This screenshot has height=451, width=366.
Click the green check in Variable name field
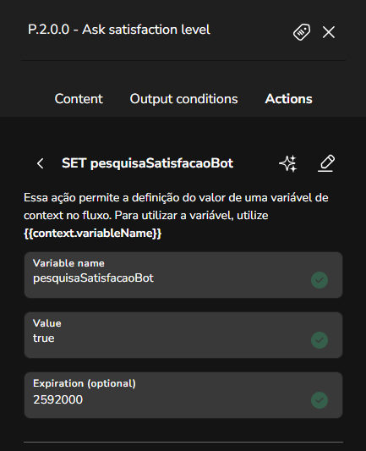pyautogui.click(x=320, y=280)
